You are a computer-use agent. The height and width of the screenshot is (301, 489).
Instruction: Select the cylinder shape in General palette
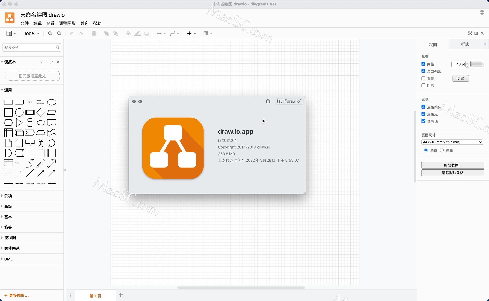30,123
